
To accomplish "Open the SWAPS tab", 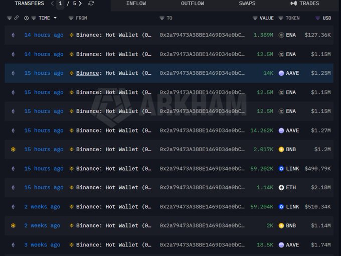I will (x=247, y=4).
